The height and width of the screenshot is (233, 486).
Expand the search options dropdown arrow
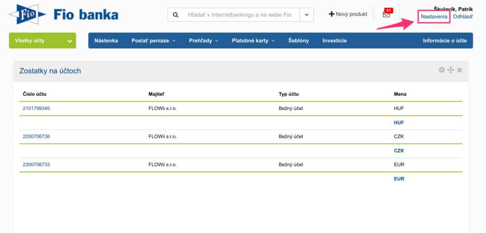click(x=307, y=15)
